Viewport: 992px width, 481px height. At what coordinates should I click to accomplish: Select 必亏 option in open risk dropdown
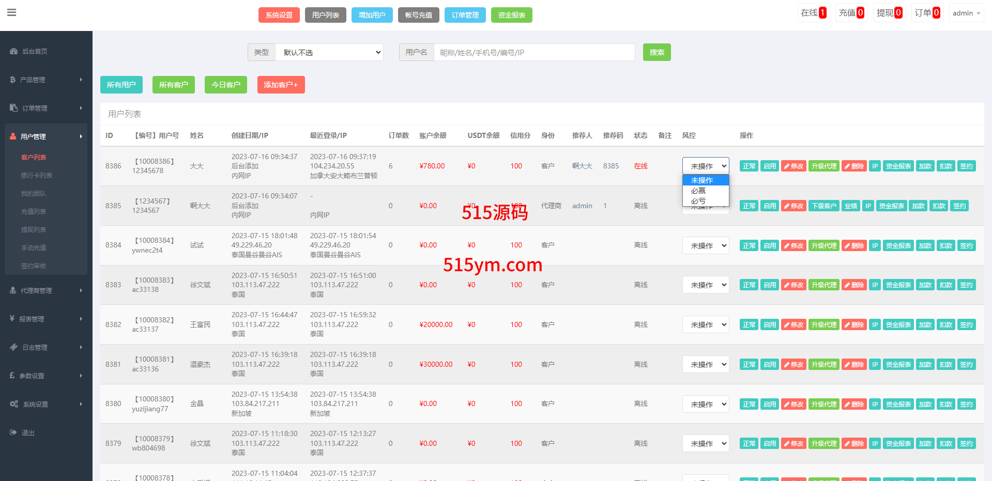[x=698, y=200]
